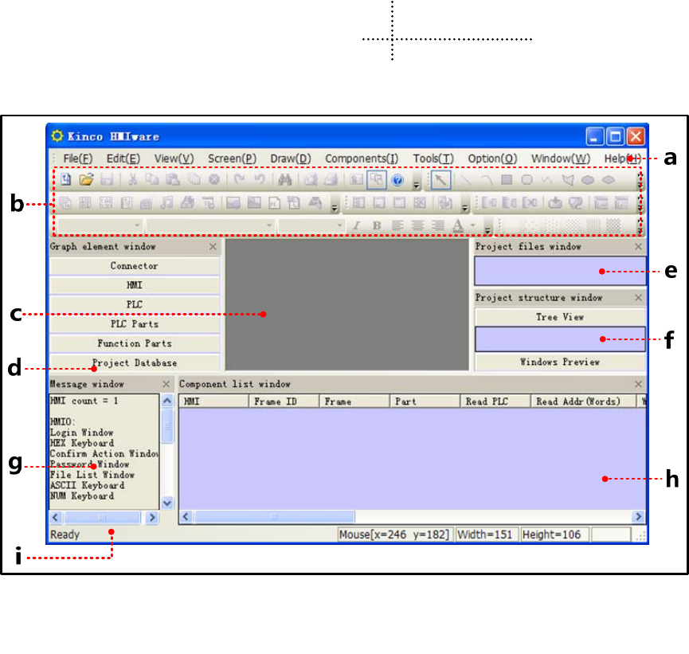Open the PLC Parts category
Image resolution: width=689 pixels, height=654 pixels.
pyautogui.click(x=135, y=324)
